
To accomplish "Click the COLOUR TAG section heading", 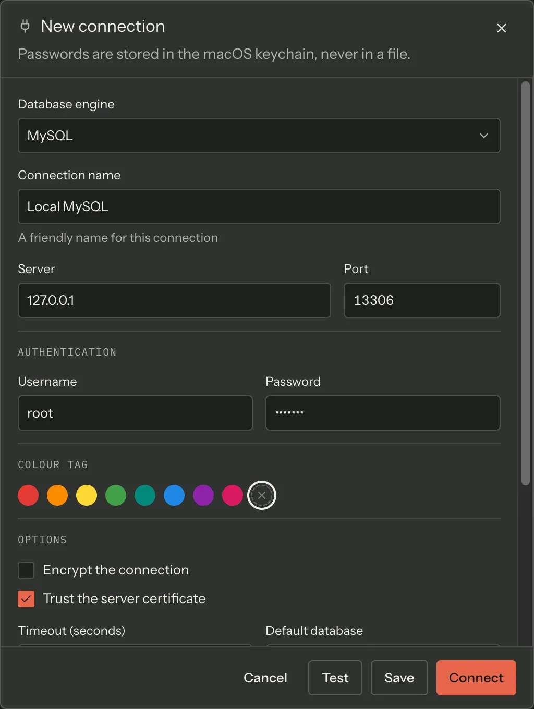I will pyautogui.click(x=53, y=465).
